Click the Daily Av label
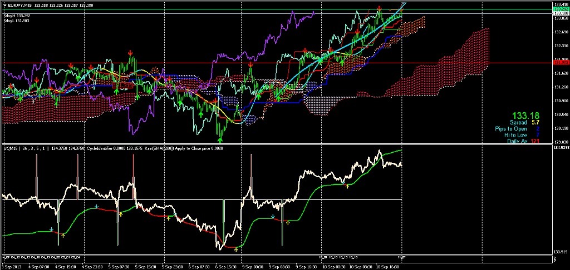Viewport: 570px width, 270px height. tap(517, 141)
